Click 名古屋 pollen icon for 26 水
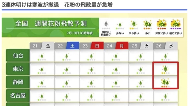Screen dimensions: 189x106 pos(165,97)
